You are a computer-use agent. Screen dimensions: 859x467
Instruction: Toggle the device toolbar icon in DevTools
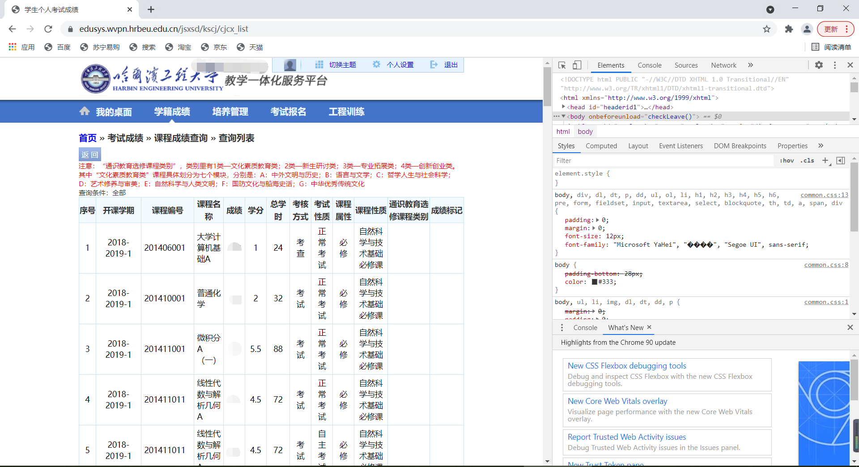577,65
